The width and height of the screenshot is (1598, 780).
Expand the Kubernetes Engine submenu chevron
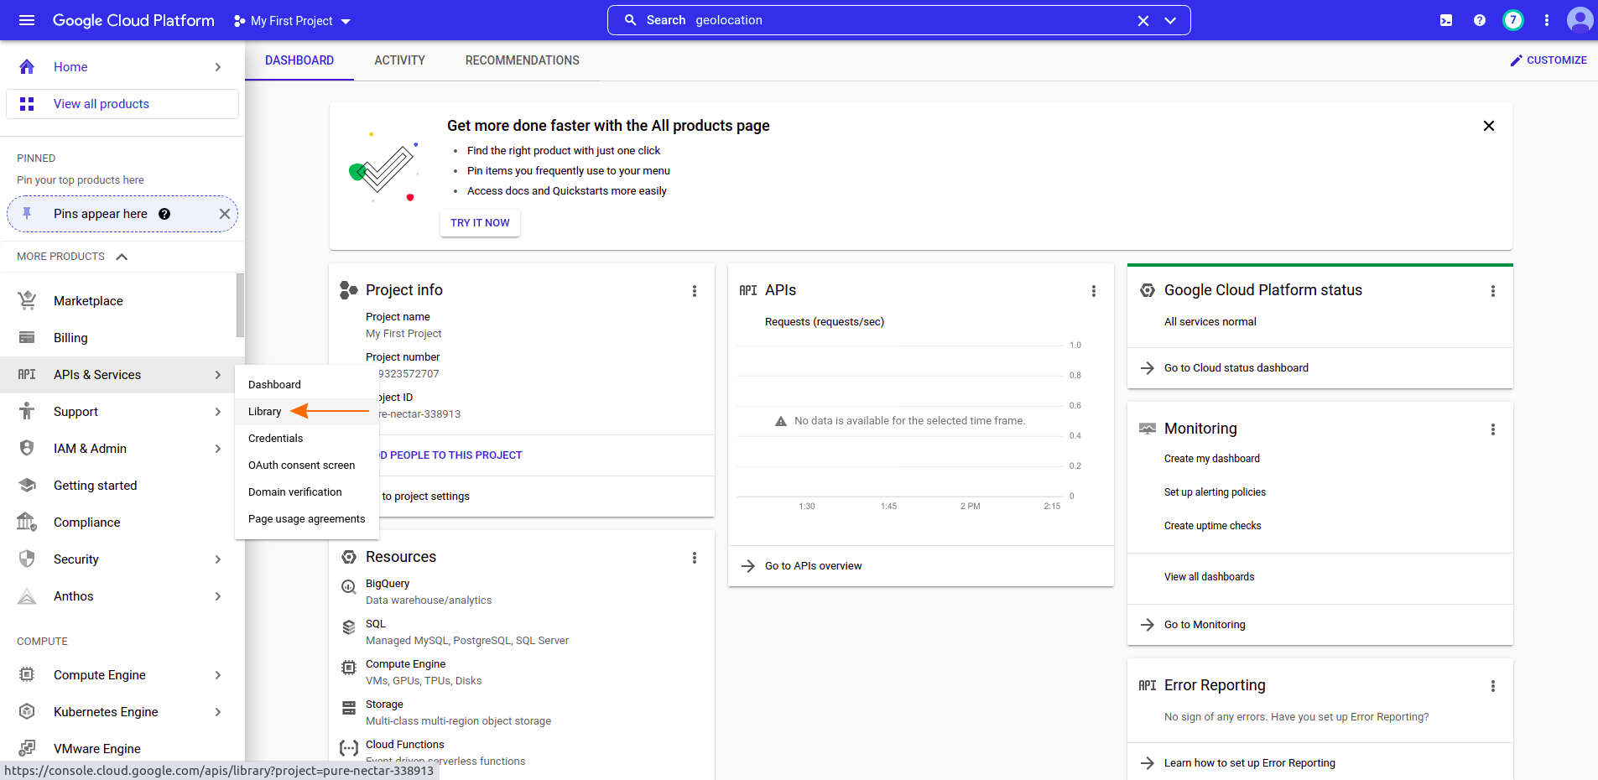[218, 712]
